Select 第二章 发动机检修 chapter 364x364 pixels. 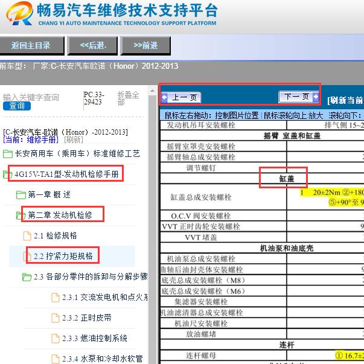(60, 215)
